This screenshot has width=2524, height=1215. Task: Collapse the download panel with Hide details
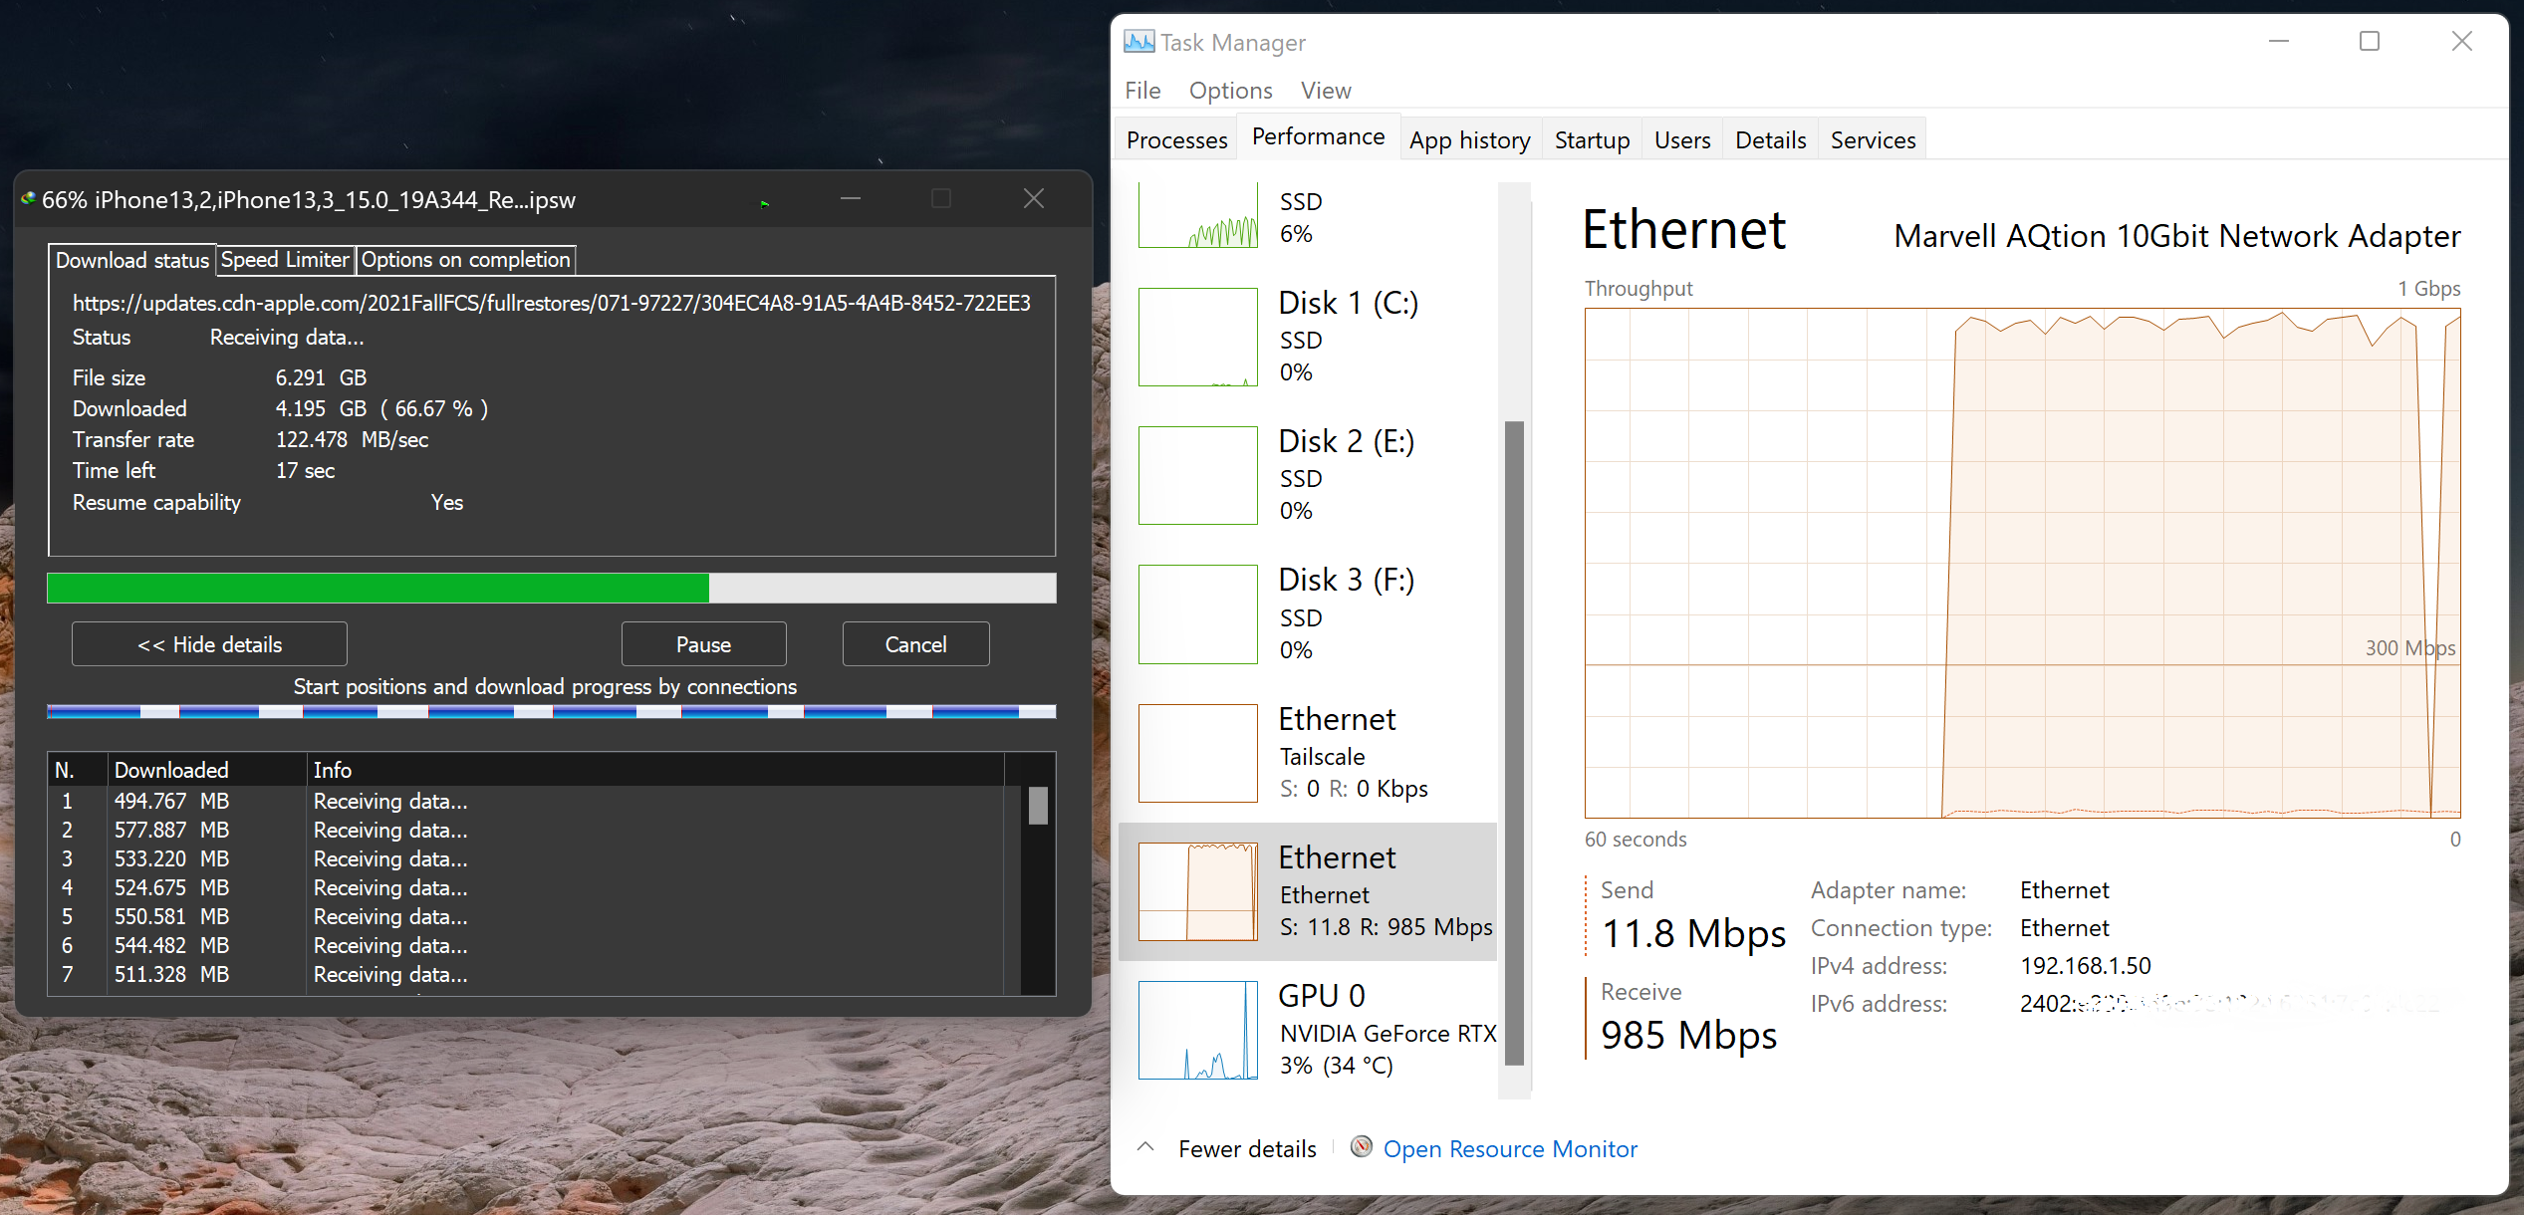point(209,644)
